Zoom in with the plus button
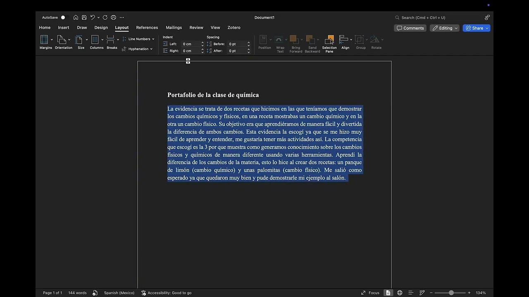Viewport: 529px width, 297px height. pos(469,293)
